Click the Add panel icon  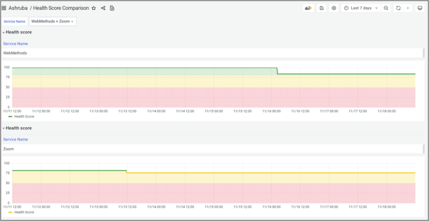(308, 8)
